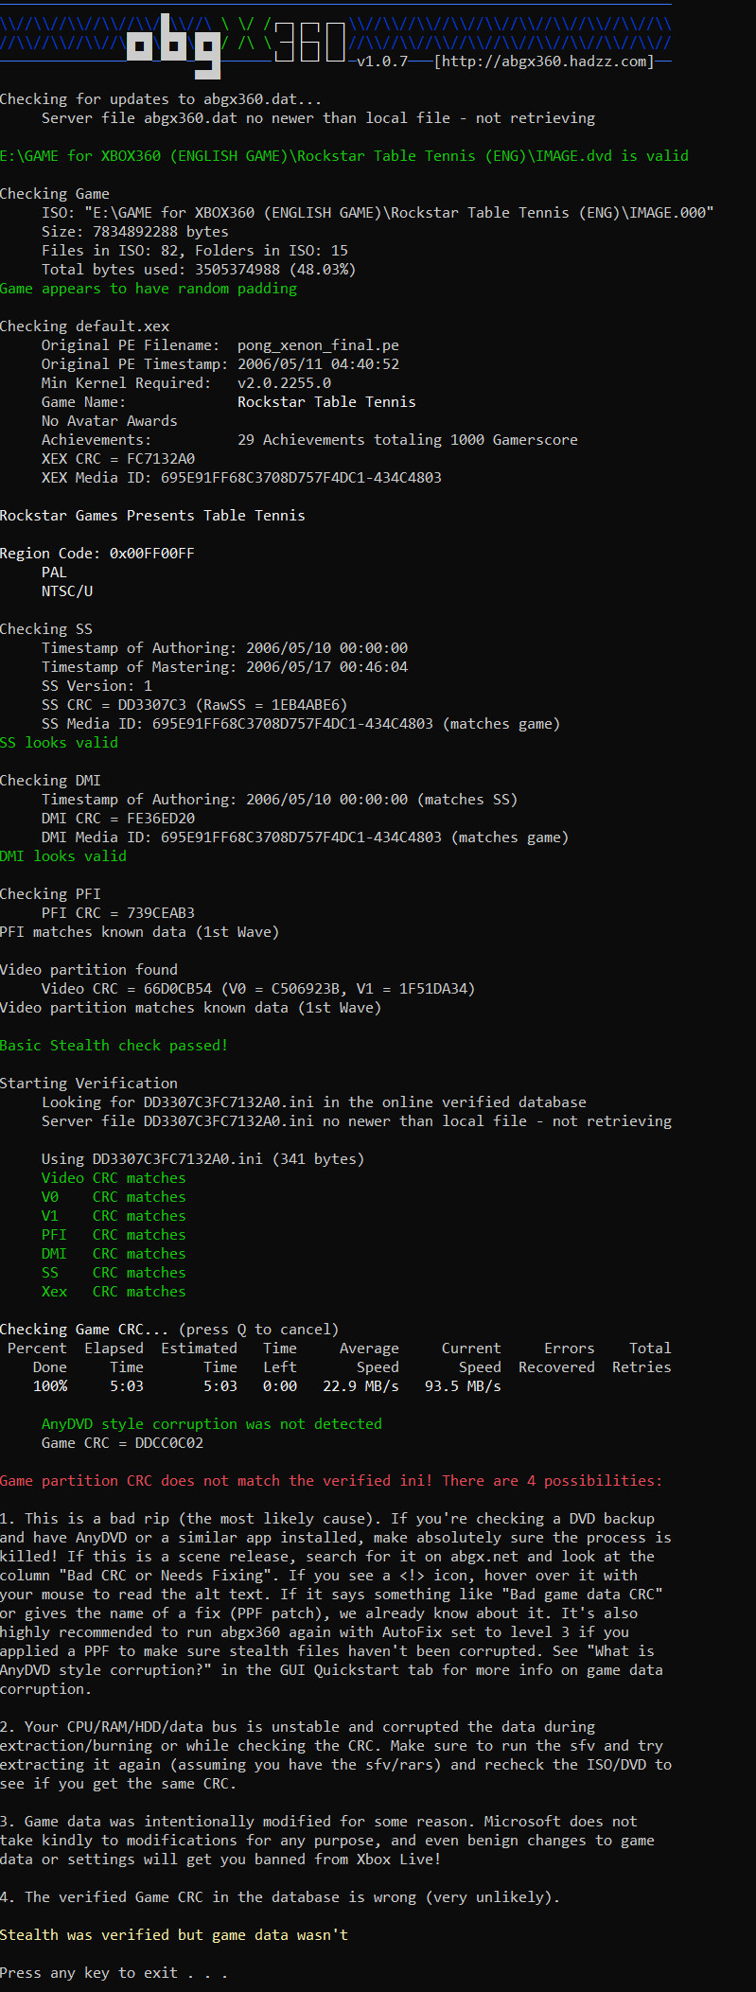Click 'Xex CRC matches' result
Viewport: 756px width, 1992px height.
click(114, 1292)
